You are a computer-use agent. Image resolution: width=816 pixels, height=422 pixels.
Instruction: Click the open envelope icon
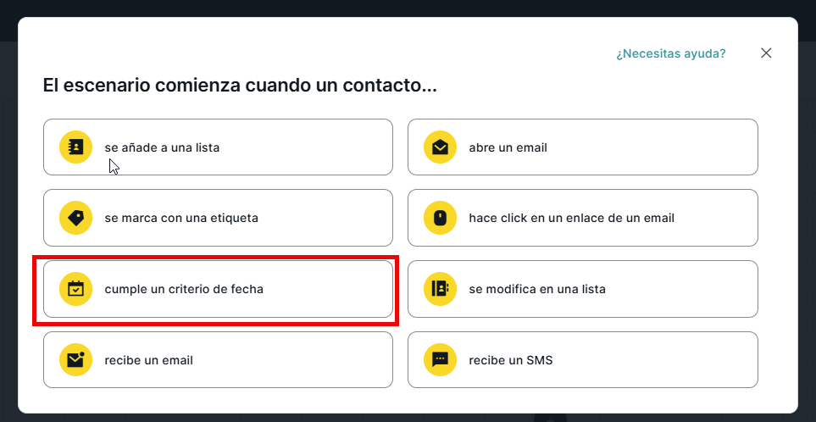(440, 147)
